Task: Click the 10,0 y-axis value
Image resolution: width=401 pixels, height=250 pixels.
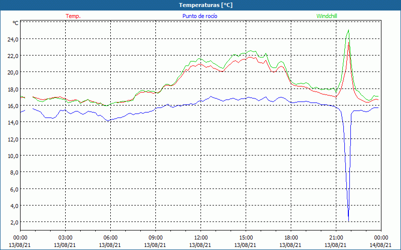Action: (13, 155)
